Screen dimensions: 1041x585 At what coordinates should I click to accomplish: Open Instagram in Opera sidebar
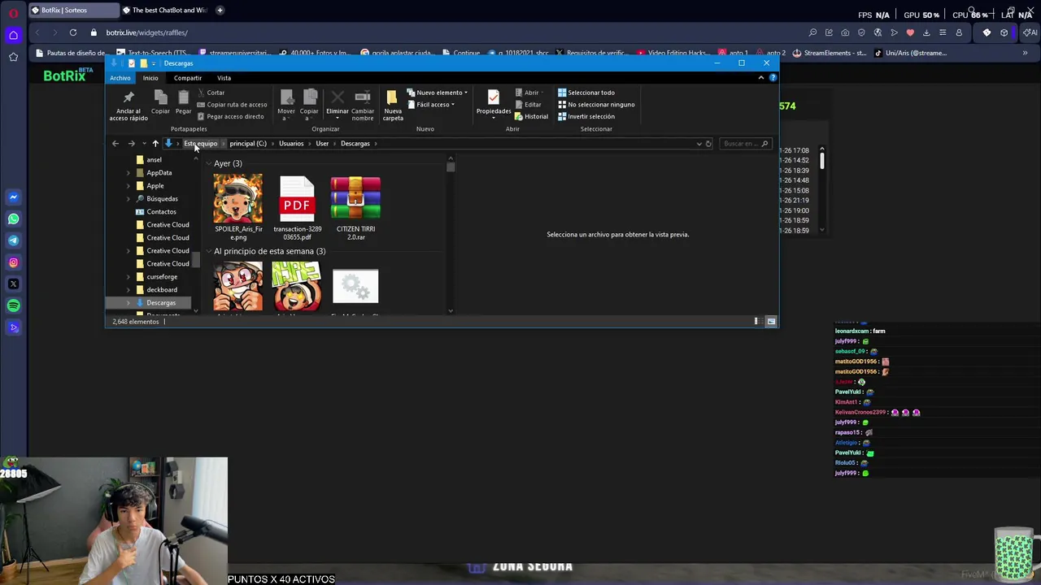click(13, 262)
